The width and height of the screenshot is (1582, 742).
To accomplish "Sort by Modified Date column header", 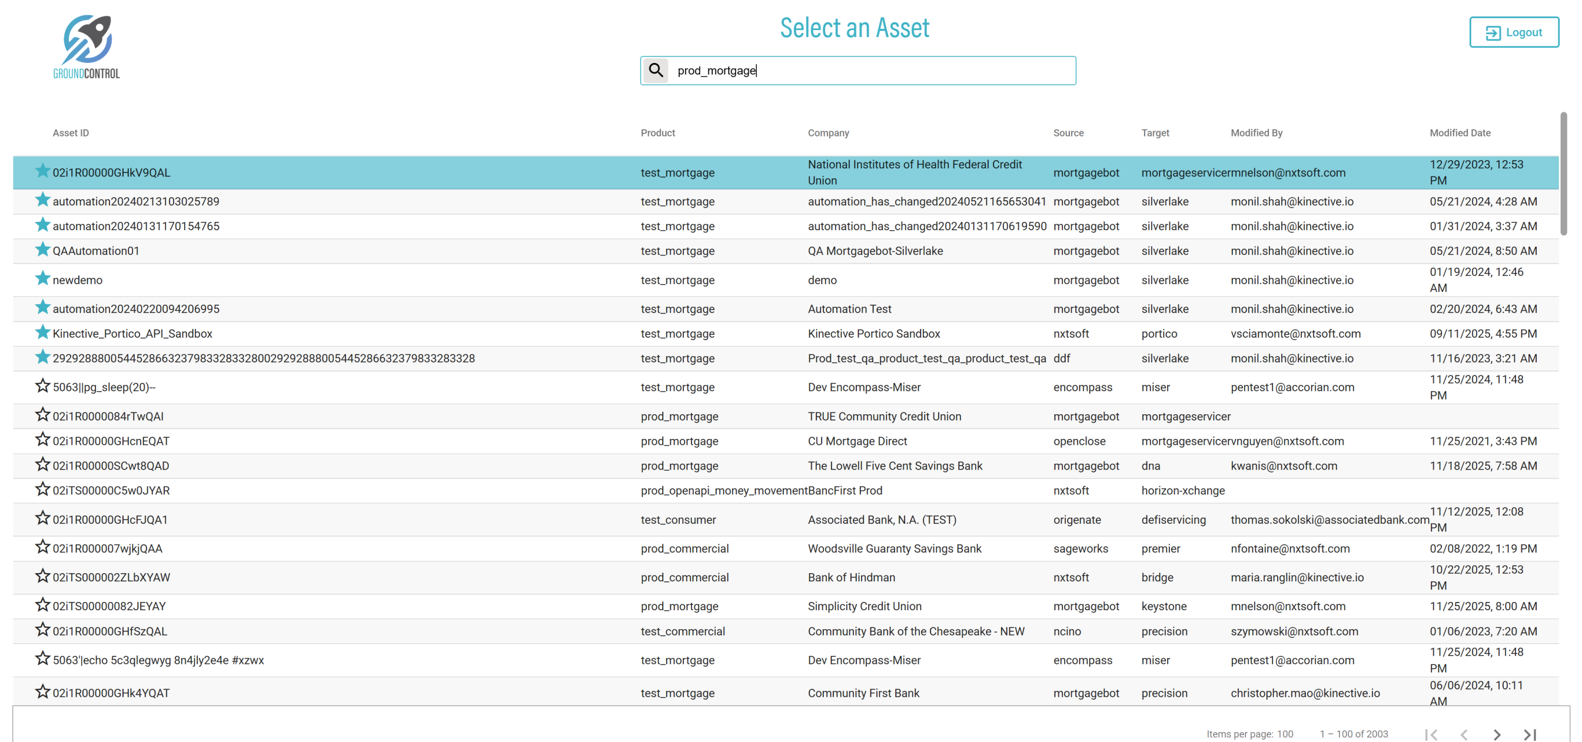I will [x=1459, y=132].
